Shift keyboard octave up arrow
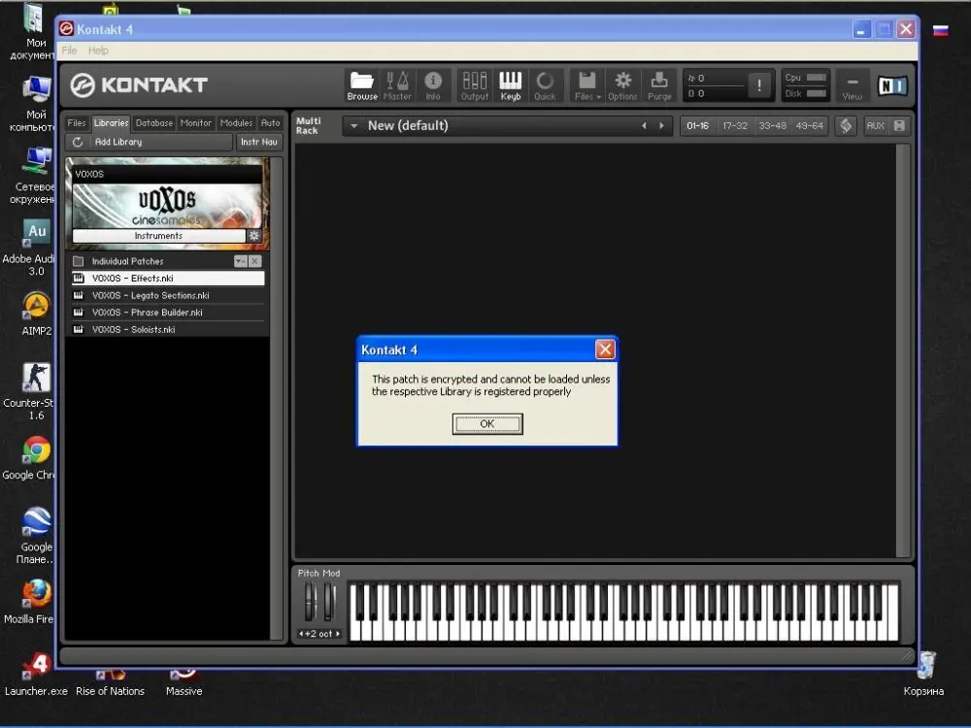This screenshot has width=971, height=728. (x=338, y=634)
